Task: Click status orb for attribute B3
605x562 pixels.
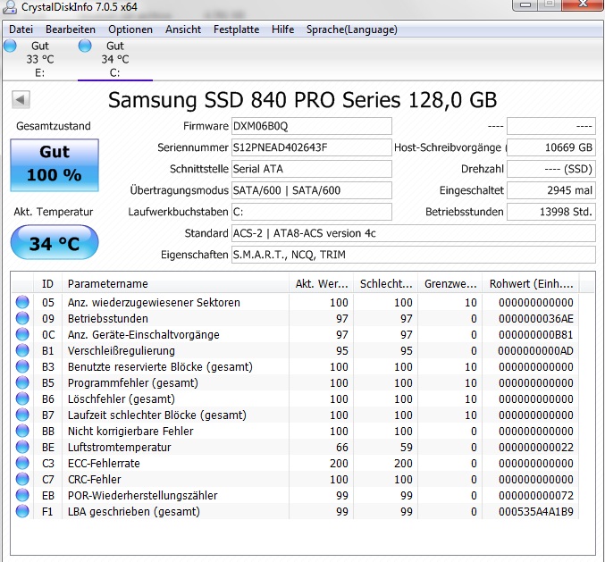Action: (22, 366)
